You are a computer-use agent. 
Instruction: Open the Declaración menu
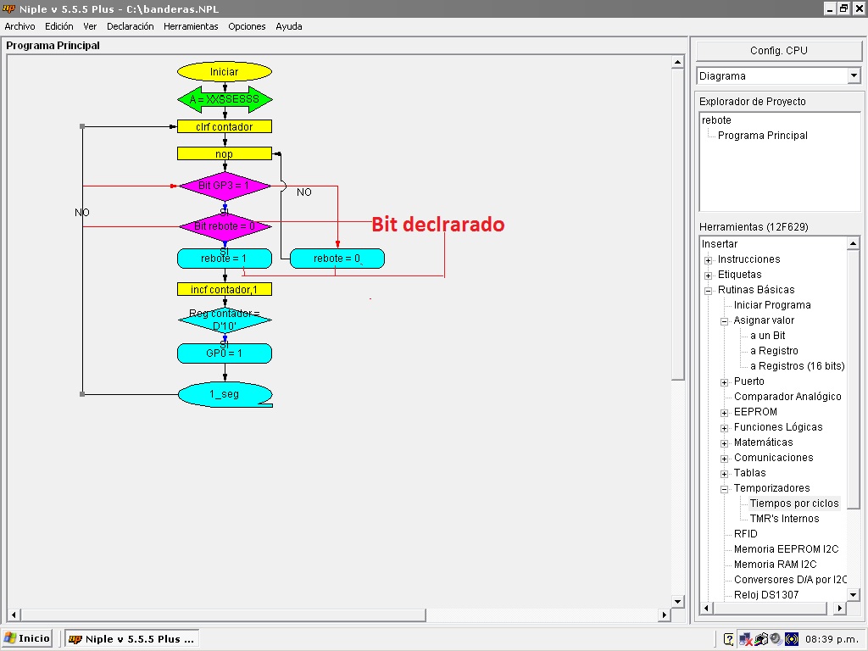point(130,26)
